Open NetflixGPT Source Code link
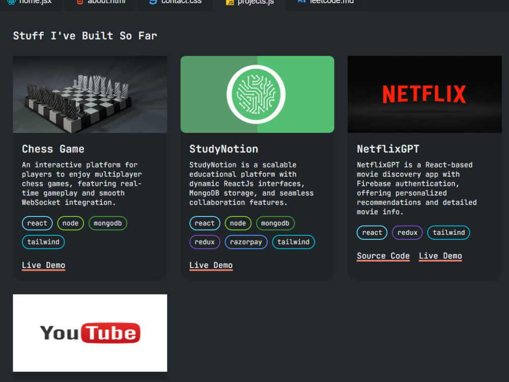Image resolution: width=509 pixels, height=382 pixels. pyautogui.click(x=383, y=256)
